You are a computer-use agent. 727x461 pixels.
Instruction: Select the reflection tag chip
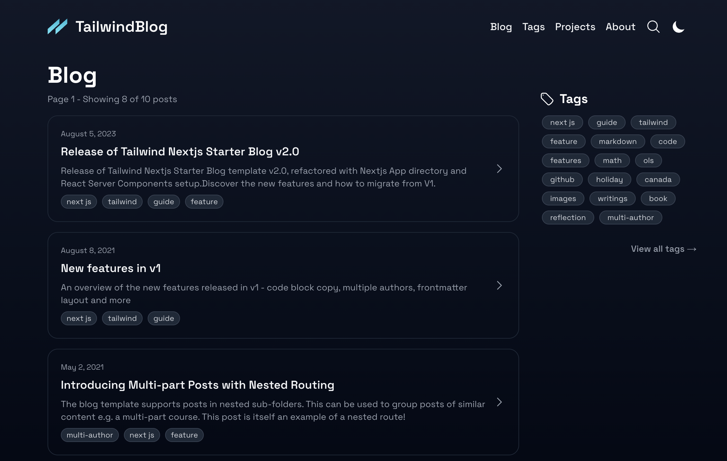tap(568, 218)
